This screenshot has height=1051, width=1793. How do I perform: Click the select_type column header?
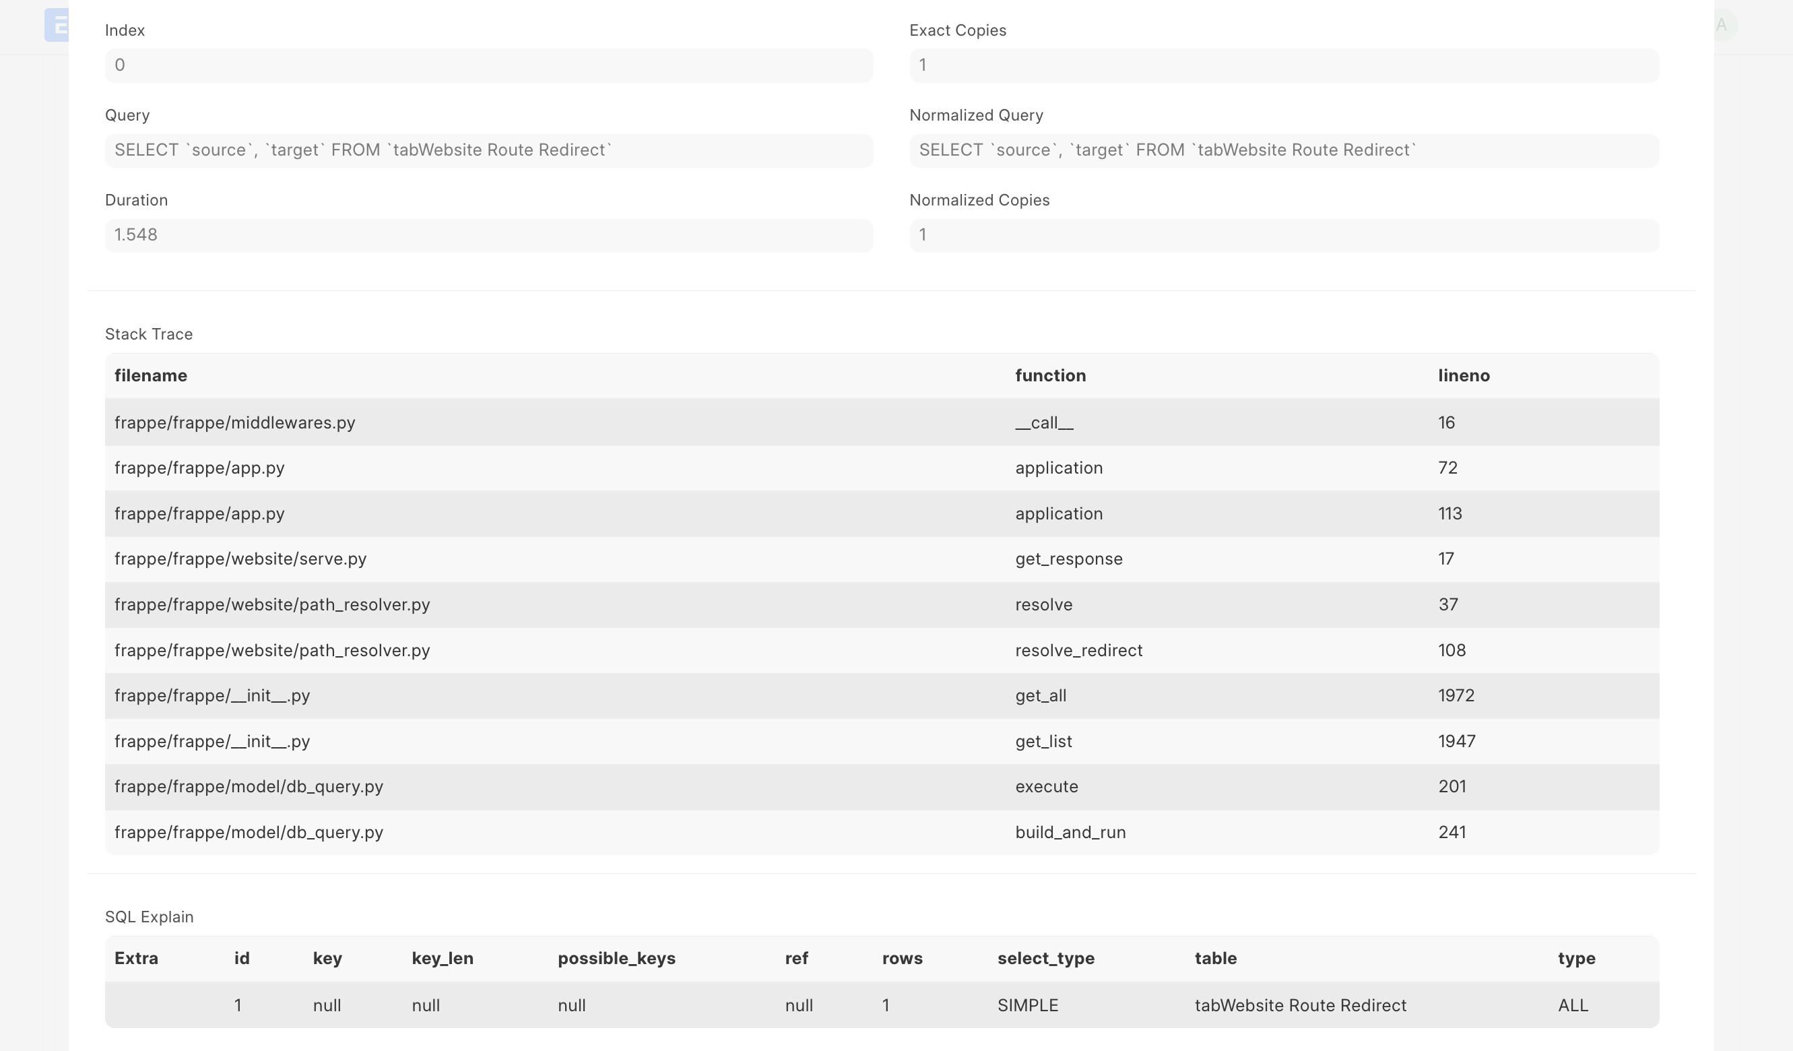1046,959
